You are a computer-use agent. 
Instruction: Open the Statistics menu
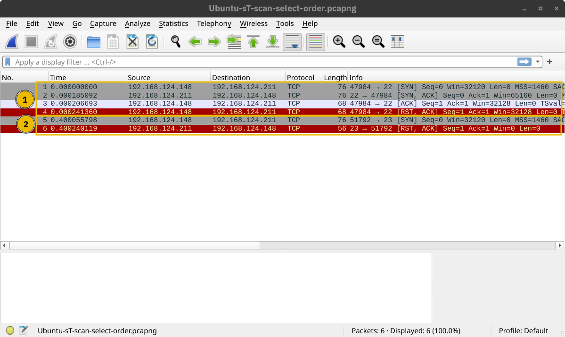pos(173,24)
